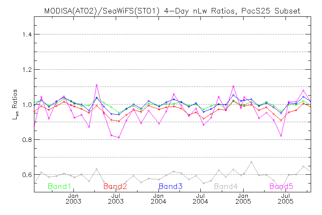
Task: Select the gray Band4 legend label
Action: pos(226,186)
